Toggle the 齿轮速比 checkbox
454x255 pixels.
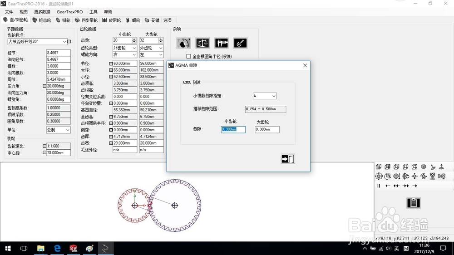[x=44, y=146]
